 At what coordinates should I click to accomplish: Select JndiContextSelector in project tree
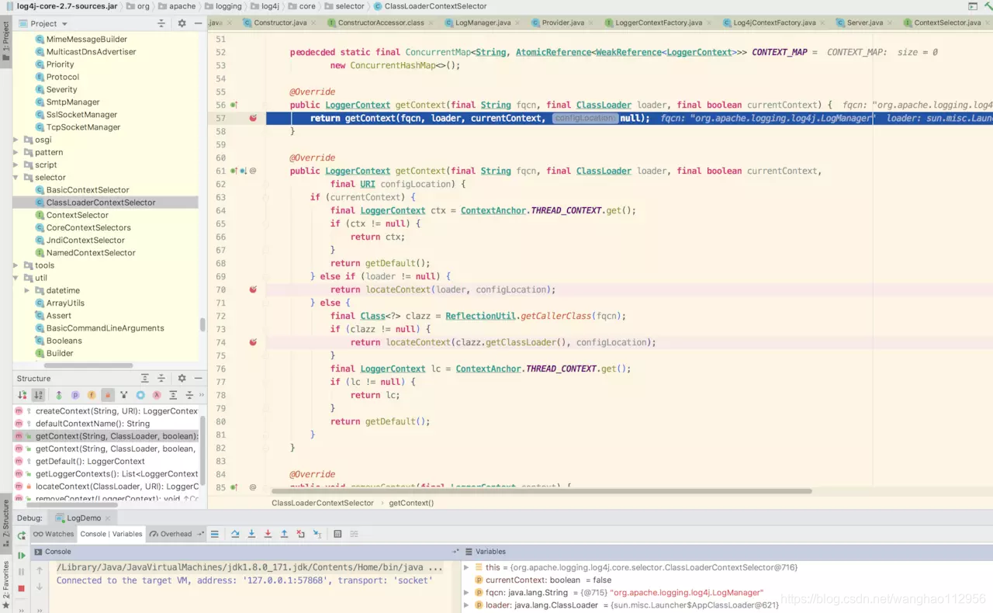85,240
